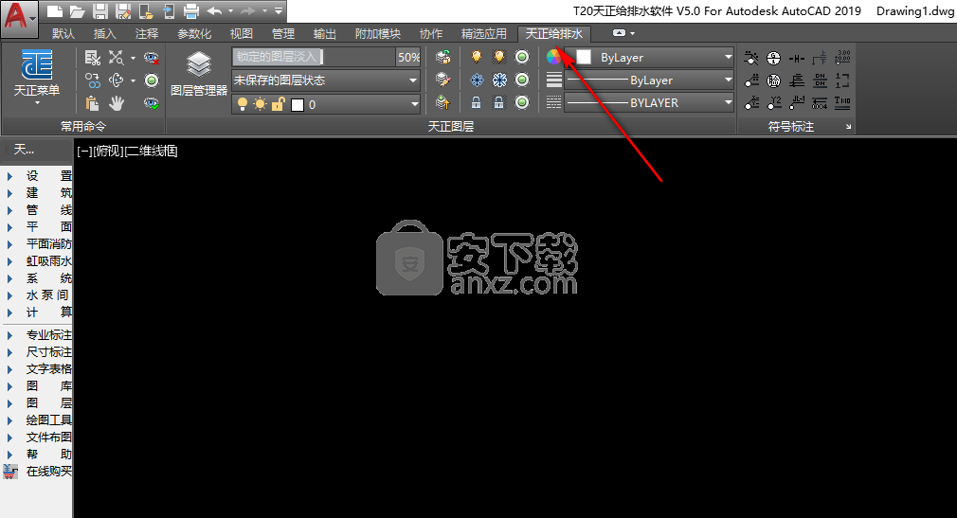The image size is (957, 518).
Task: Click the clipboard paste icon in 常用命令
Action: pyautogui.click(x=92, y=104)
